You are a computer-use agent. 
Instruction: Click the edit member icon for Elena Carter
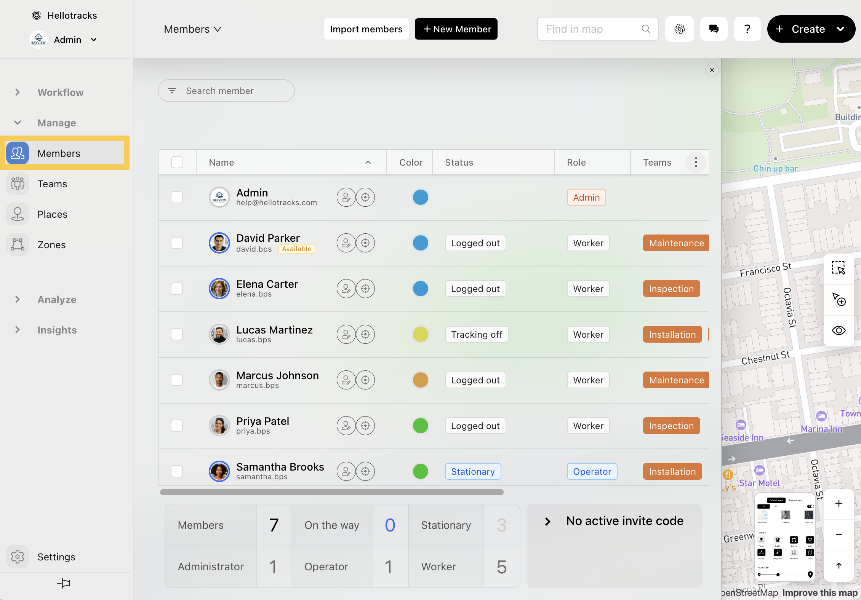(346, 289)
